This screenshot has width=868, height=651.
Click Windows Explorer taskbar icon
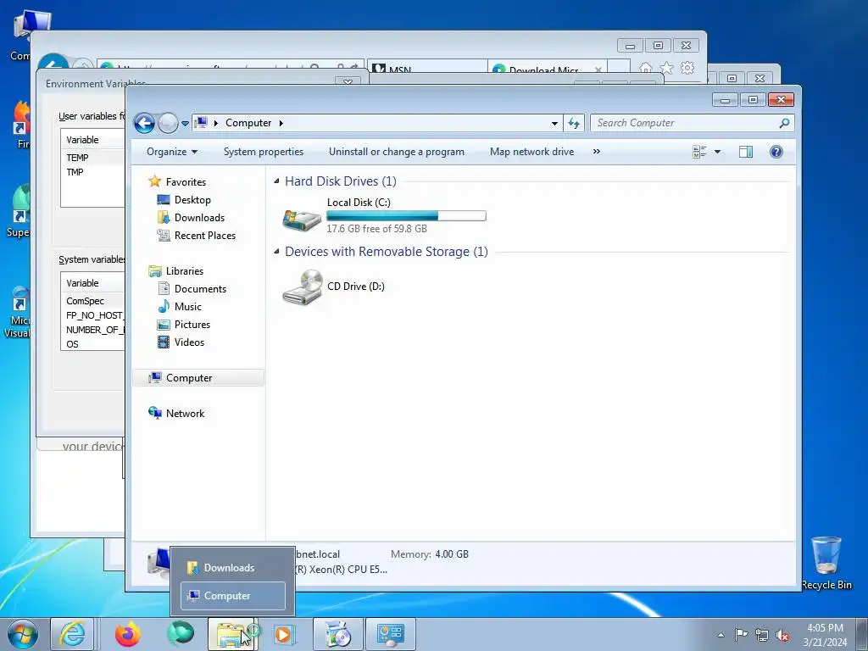(233, 634)
